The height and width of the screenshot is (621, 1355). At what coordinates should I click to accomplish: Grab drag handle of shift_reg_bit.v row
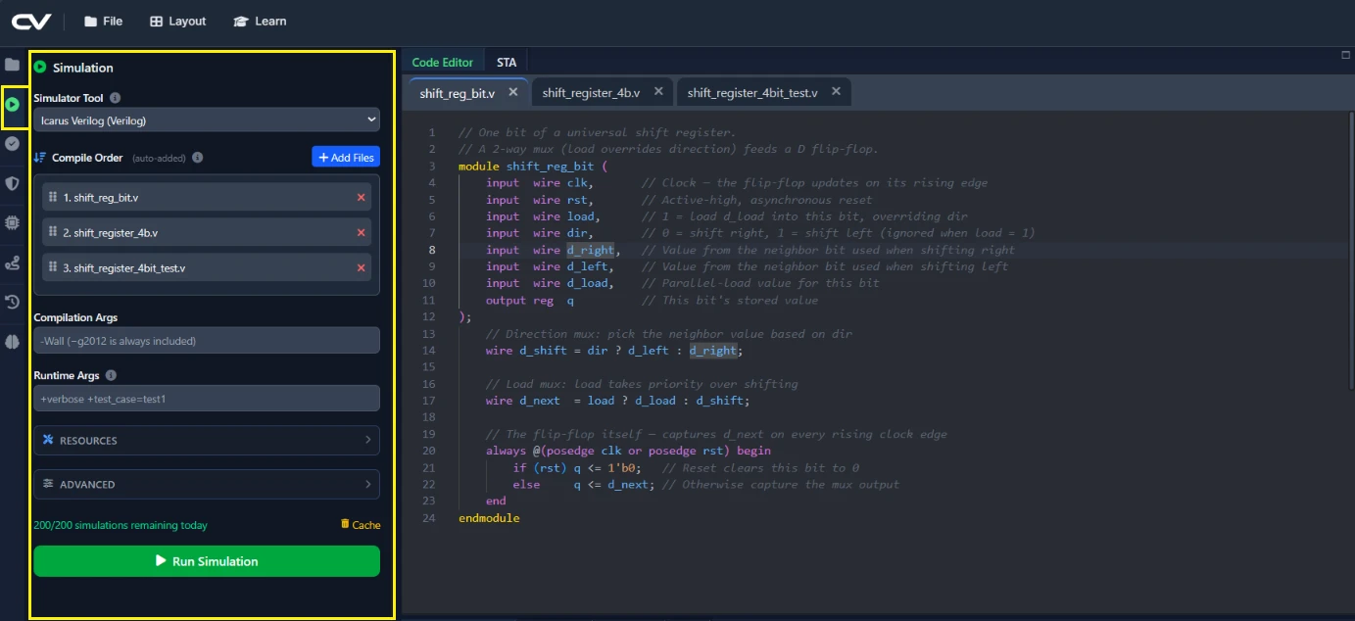(x=53, y=197)
